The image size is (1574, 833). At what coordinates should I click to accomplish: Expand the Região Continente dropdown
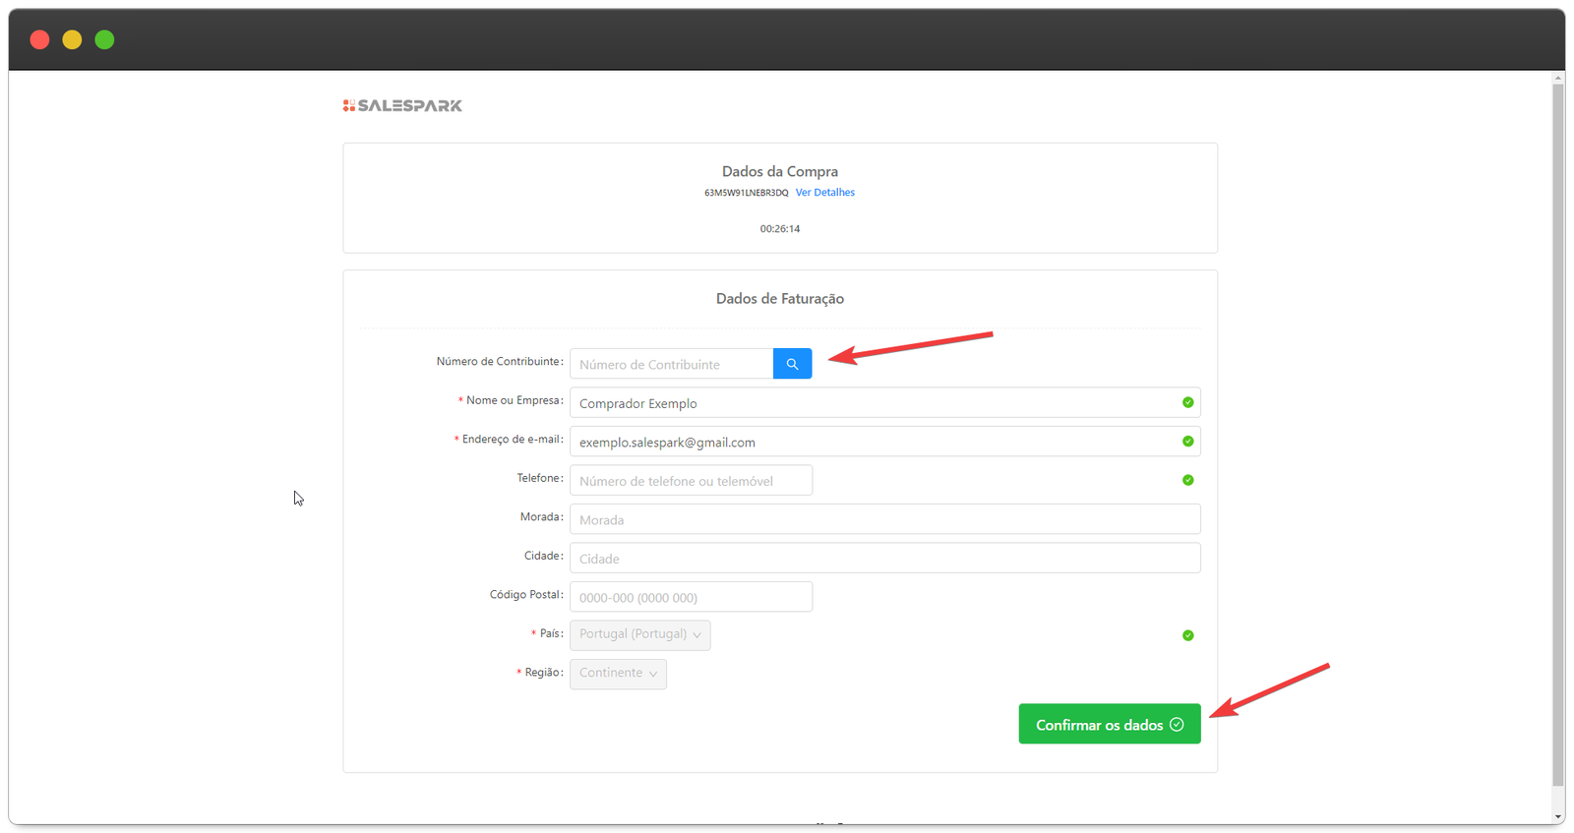coord(618,674)
